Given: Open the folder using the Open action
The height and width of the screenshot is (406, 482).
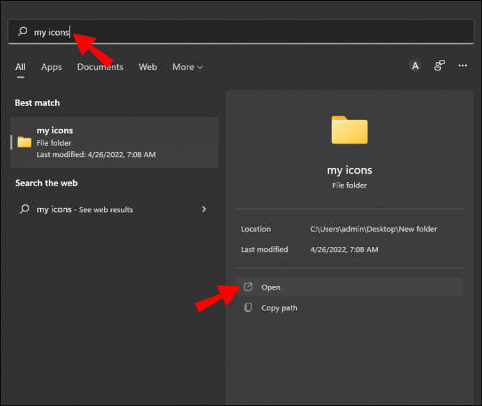Looking at the screenshot, I should click(x=271, y=287).
